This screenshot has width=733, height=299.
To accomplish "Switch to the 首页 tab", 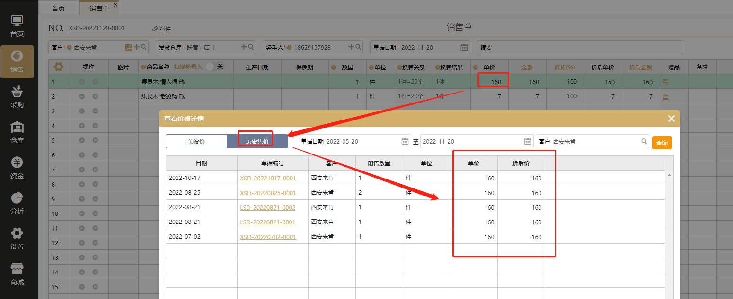I will point(58,8).
